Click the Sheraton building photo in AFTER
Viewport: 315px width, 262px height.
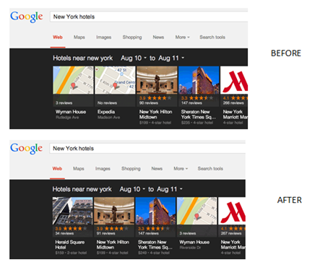155,211
